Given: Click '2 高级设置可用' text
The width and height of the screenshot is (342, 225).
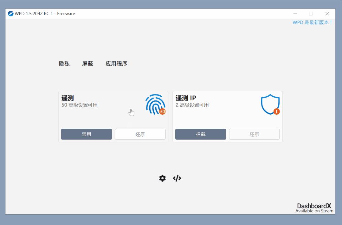Looking at the screenshot, I should 192,105.
